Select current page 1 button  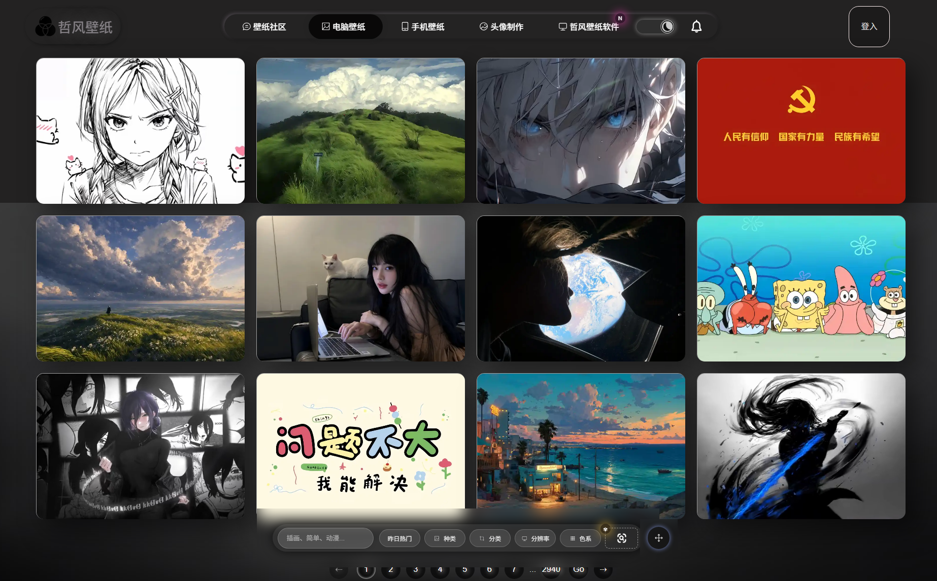click(x=366, y=570)
